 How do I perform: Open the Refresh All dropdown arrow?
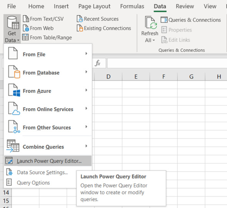pos(154,40)
